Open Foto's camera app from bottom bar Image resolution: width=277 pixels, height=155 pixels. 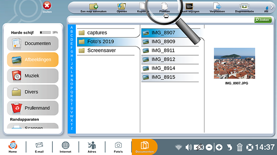click(x=118, y=147)
